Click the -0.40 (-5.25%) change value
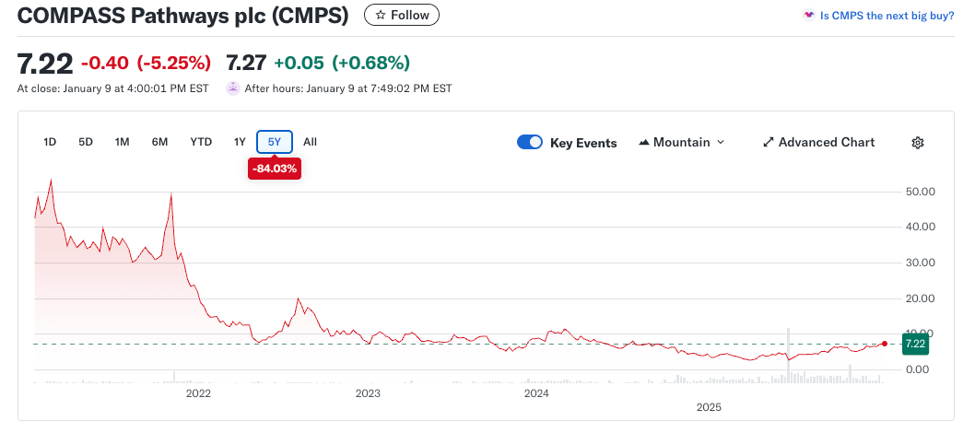Screen dimensions: 963x433 coord(147,63)
